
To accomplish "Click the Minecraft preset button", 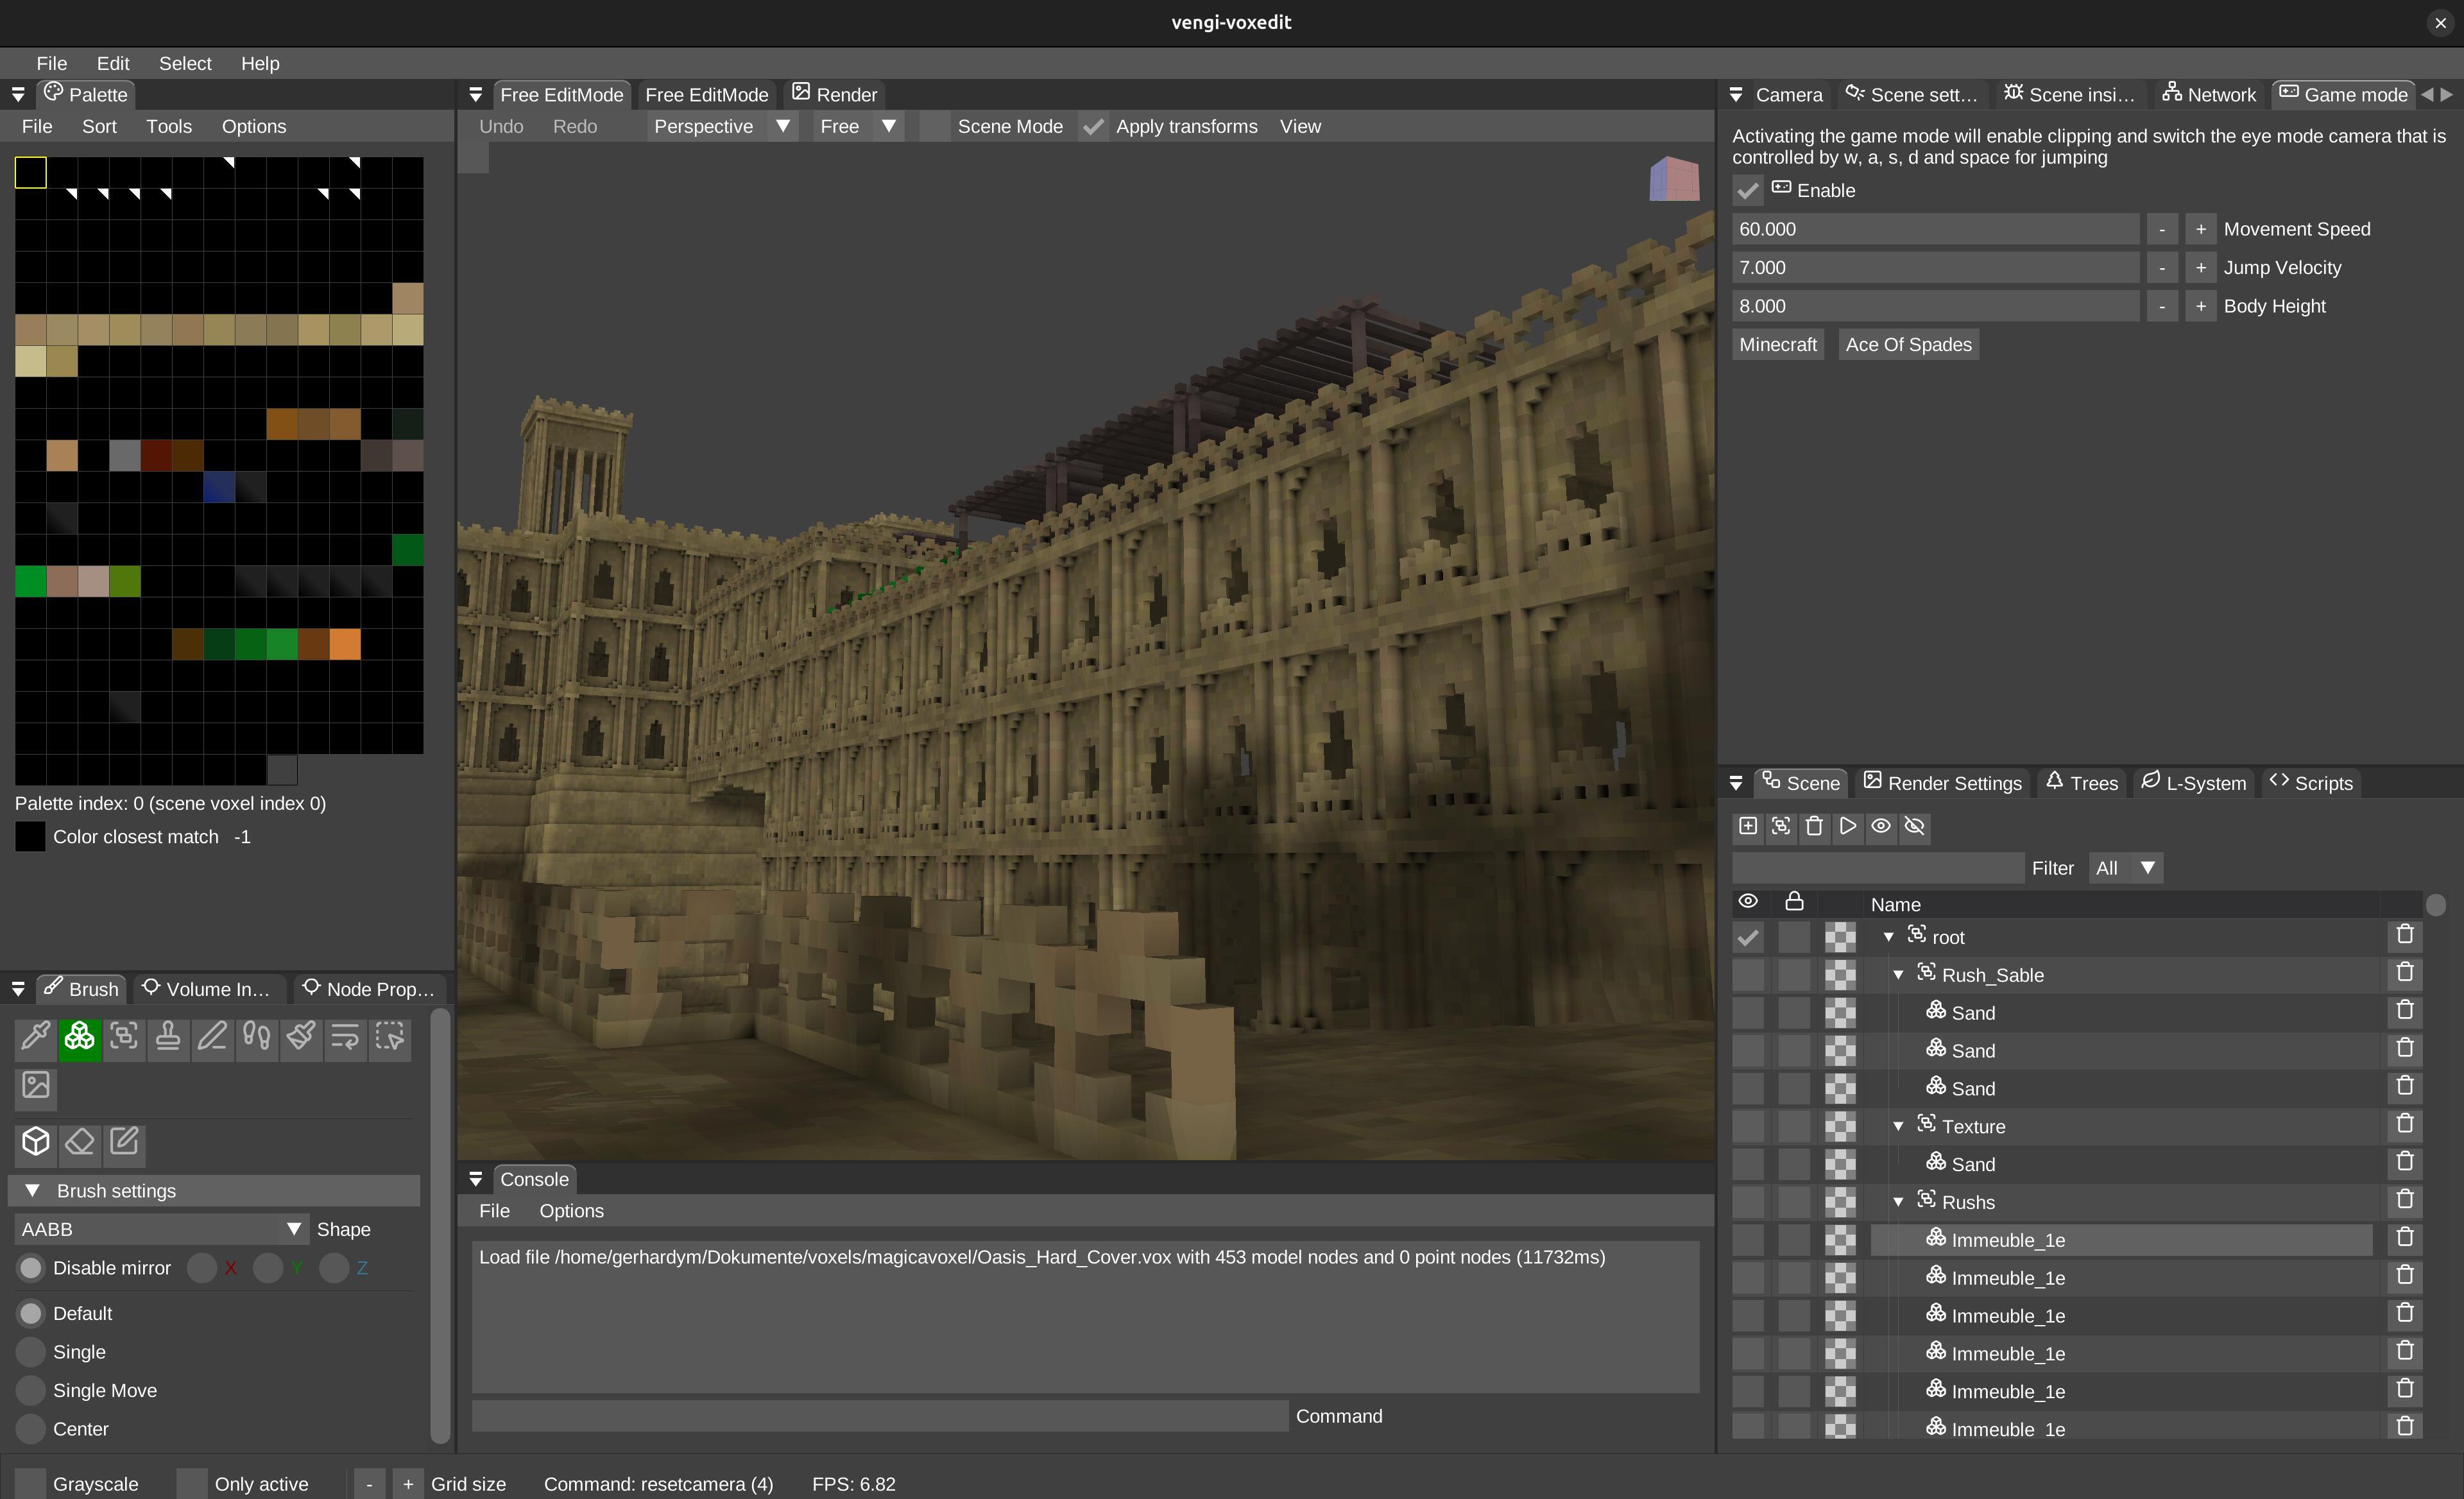I will point(1777,345).
